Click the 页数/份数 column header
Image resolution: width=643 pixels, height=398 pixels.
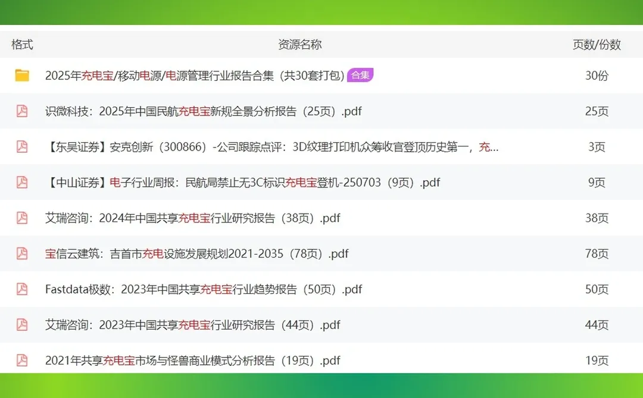click(597, 44)
